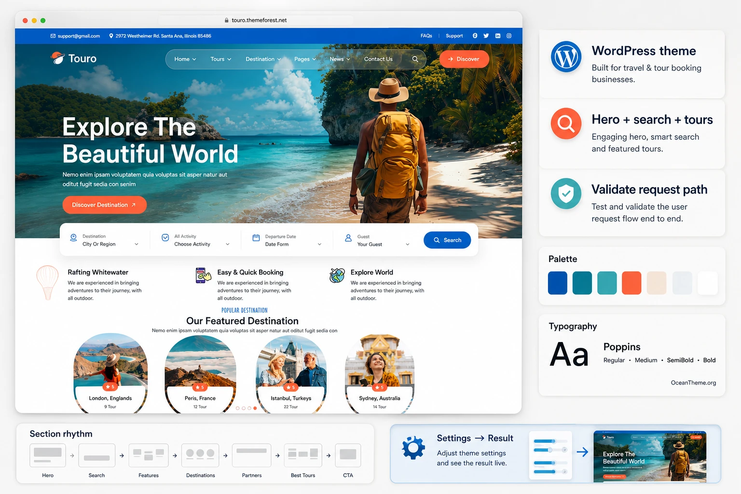The image size is (741, 494).
Task: Click the OceanTheme.org text
Action: coord(693,383)
